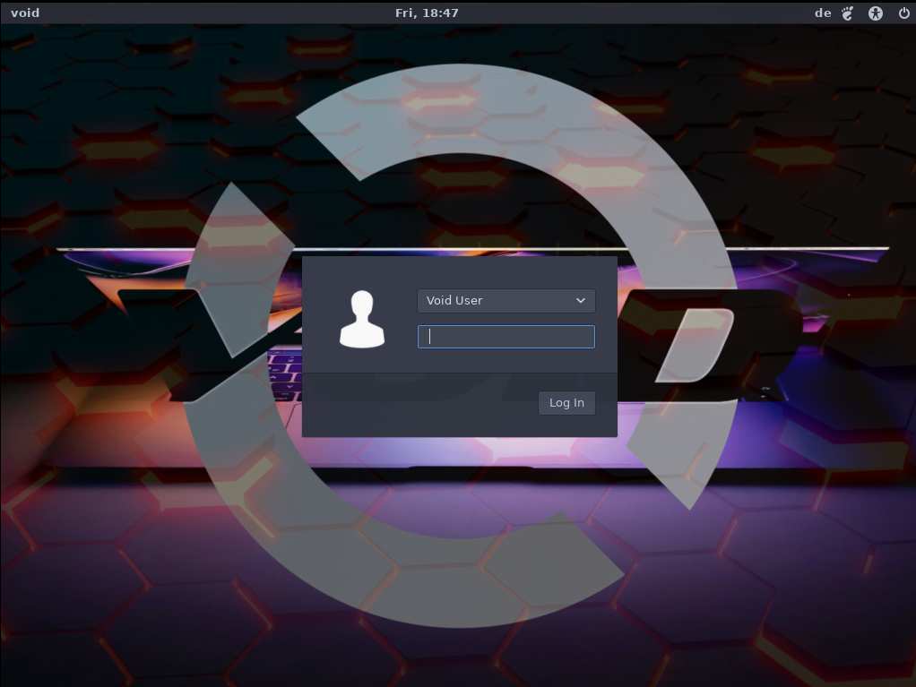Open the power menu icon

point(903,13)
